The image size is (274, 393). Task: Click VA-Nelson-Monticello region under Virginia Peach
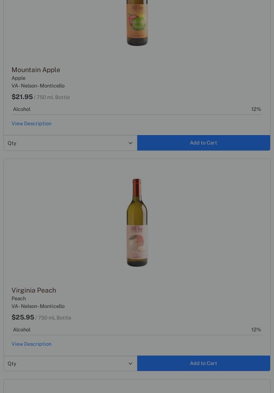[38, 306]
